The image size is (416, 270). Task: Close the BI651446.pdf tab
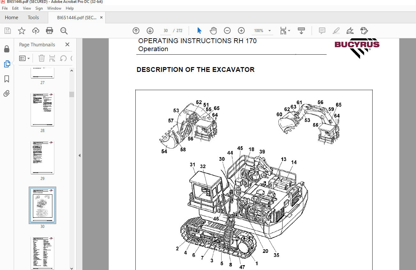[102, 18]
